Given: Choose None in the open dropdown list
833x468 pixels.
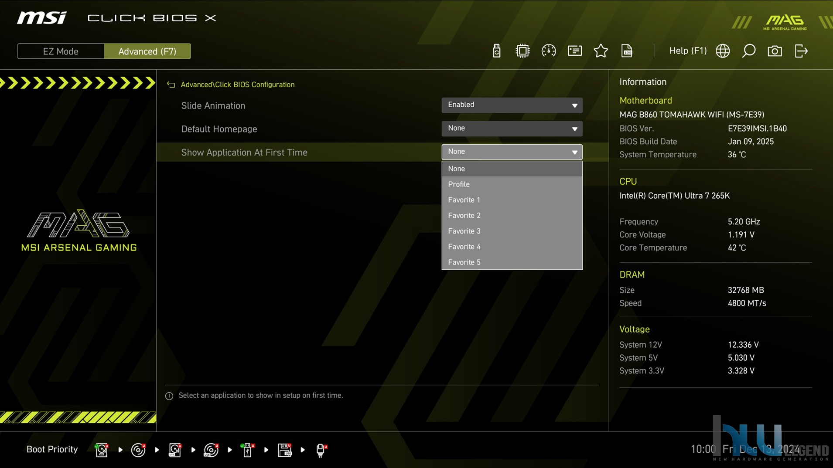Looking at the screenshot, I should coord(512,169).
